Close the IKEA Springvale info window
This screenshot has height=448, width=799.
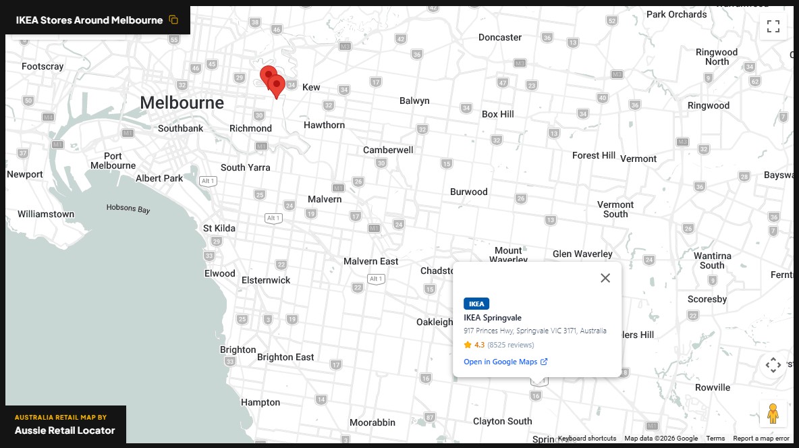point(605,278)
